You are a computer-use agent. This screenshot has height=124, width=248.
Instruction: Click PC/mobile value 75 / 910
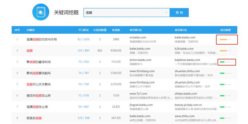(83, 62)
